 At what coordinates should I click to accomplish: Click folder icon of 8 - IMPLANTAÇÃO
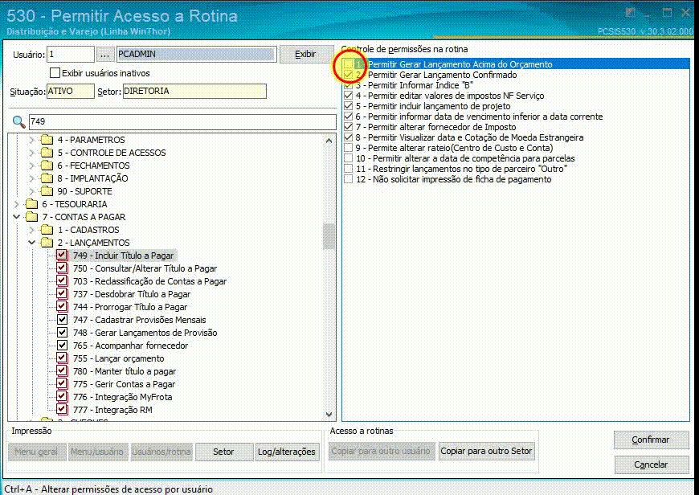coord(47,178)
